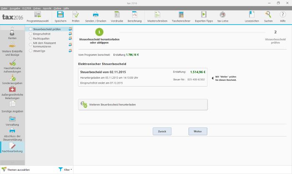Viewport: 292px width, 174px height.
Task: Open Verwaltung in the sidebar
Action: click(12, 121)
